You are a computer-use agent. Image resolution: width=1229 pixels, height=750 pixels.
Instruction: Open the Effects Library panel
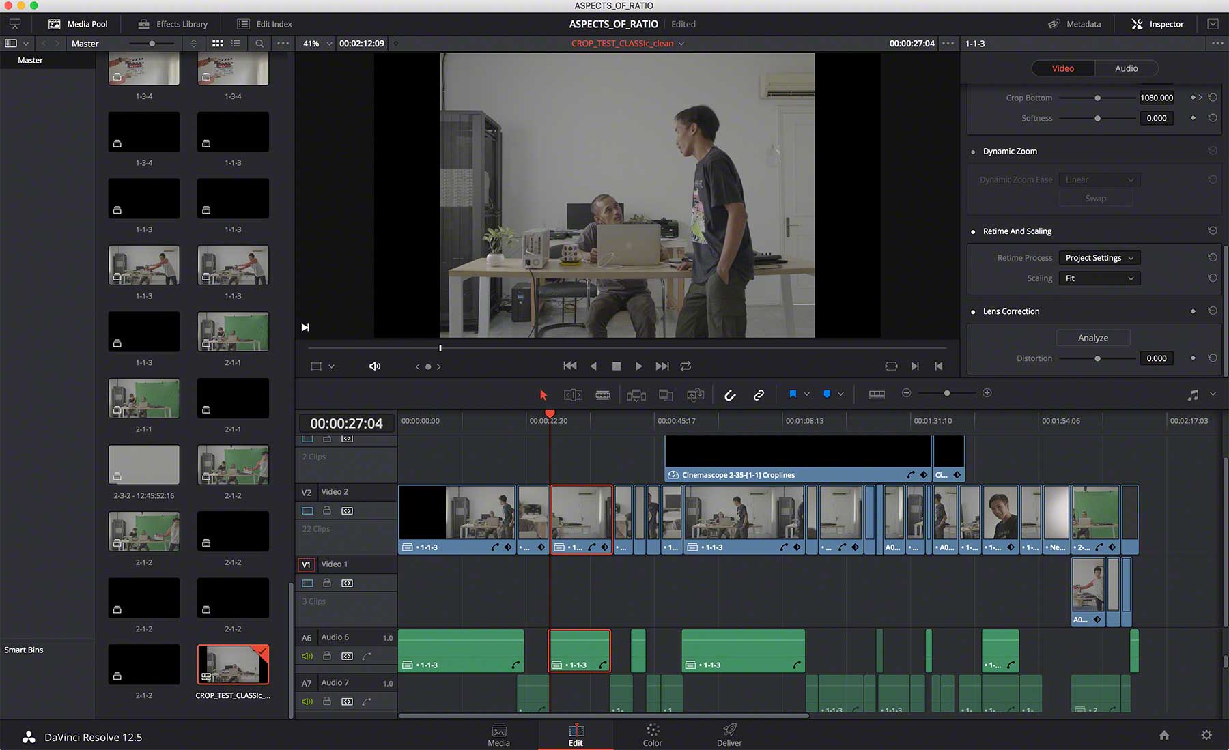[x=173, y=24]
